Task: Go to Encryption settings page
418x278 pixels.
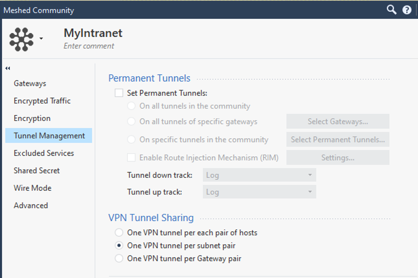Action: 32,118
